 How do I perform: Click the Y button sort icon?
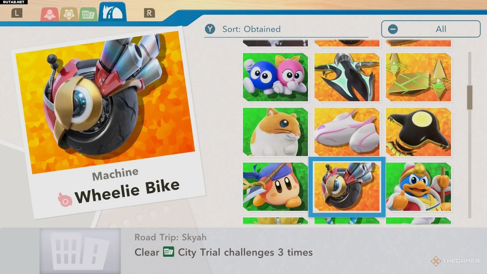pyautogui.click(x=210, y=29)
